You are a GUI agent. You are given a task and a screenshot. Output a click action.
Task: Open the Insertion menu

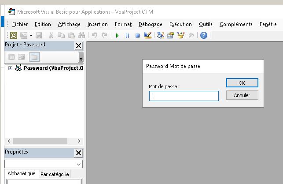click(97, 24)
